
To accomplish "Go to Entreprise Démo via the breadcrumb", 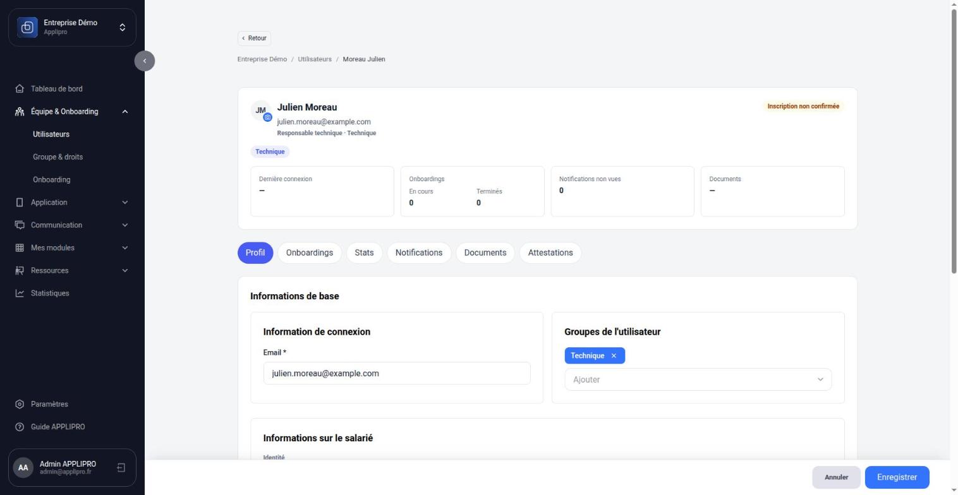I will click(x=262, y=59).
